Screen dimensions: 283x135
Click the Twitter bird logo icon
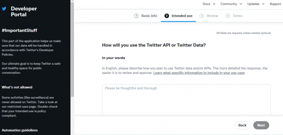[x=4, y=9]
